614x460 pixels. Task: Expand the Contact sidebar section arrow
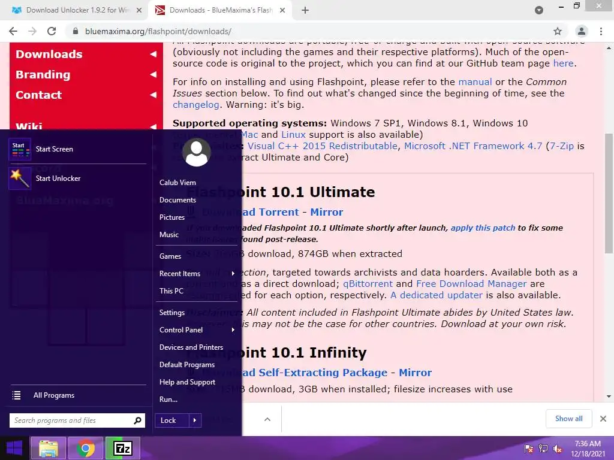pos(153,95)
